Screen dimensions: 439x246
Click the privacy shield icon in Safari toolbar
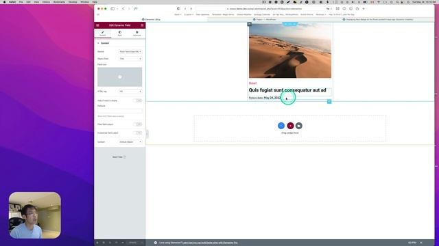click(178, 9)
